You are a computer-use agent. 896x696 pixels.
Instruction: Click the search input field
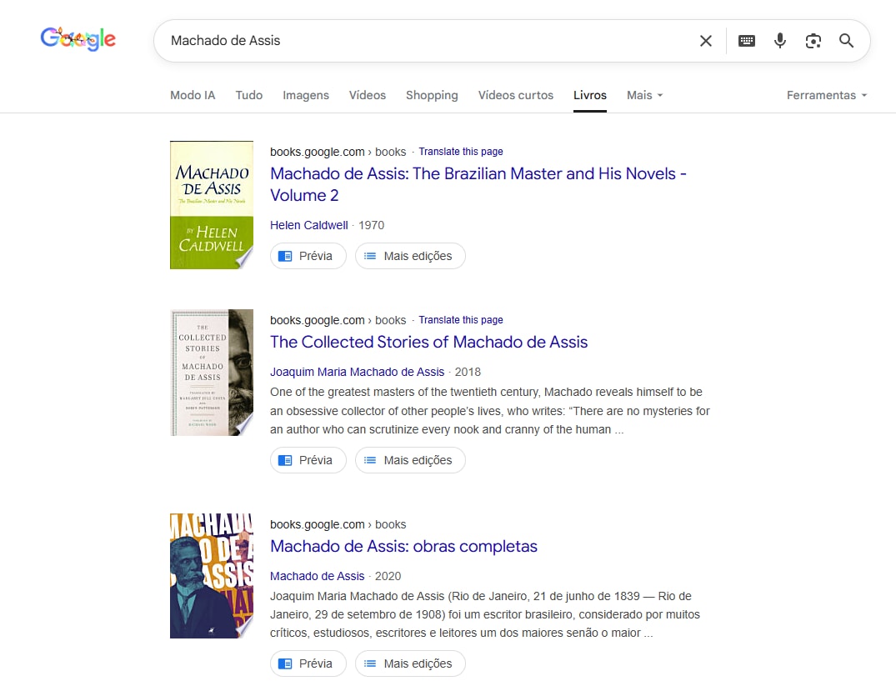point(417,40)
